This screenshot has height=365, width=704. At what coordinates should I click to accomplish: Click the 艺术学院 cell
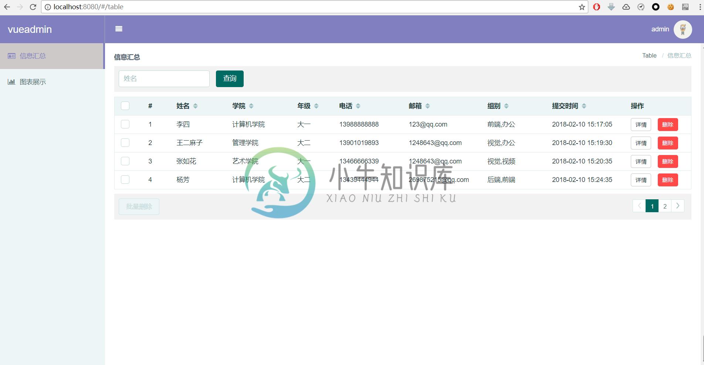coord(245,161)
